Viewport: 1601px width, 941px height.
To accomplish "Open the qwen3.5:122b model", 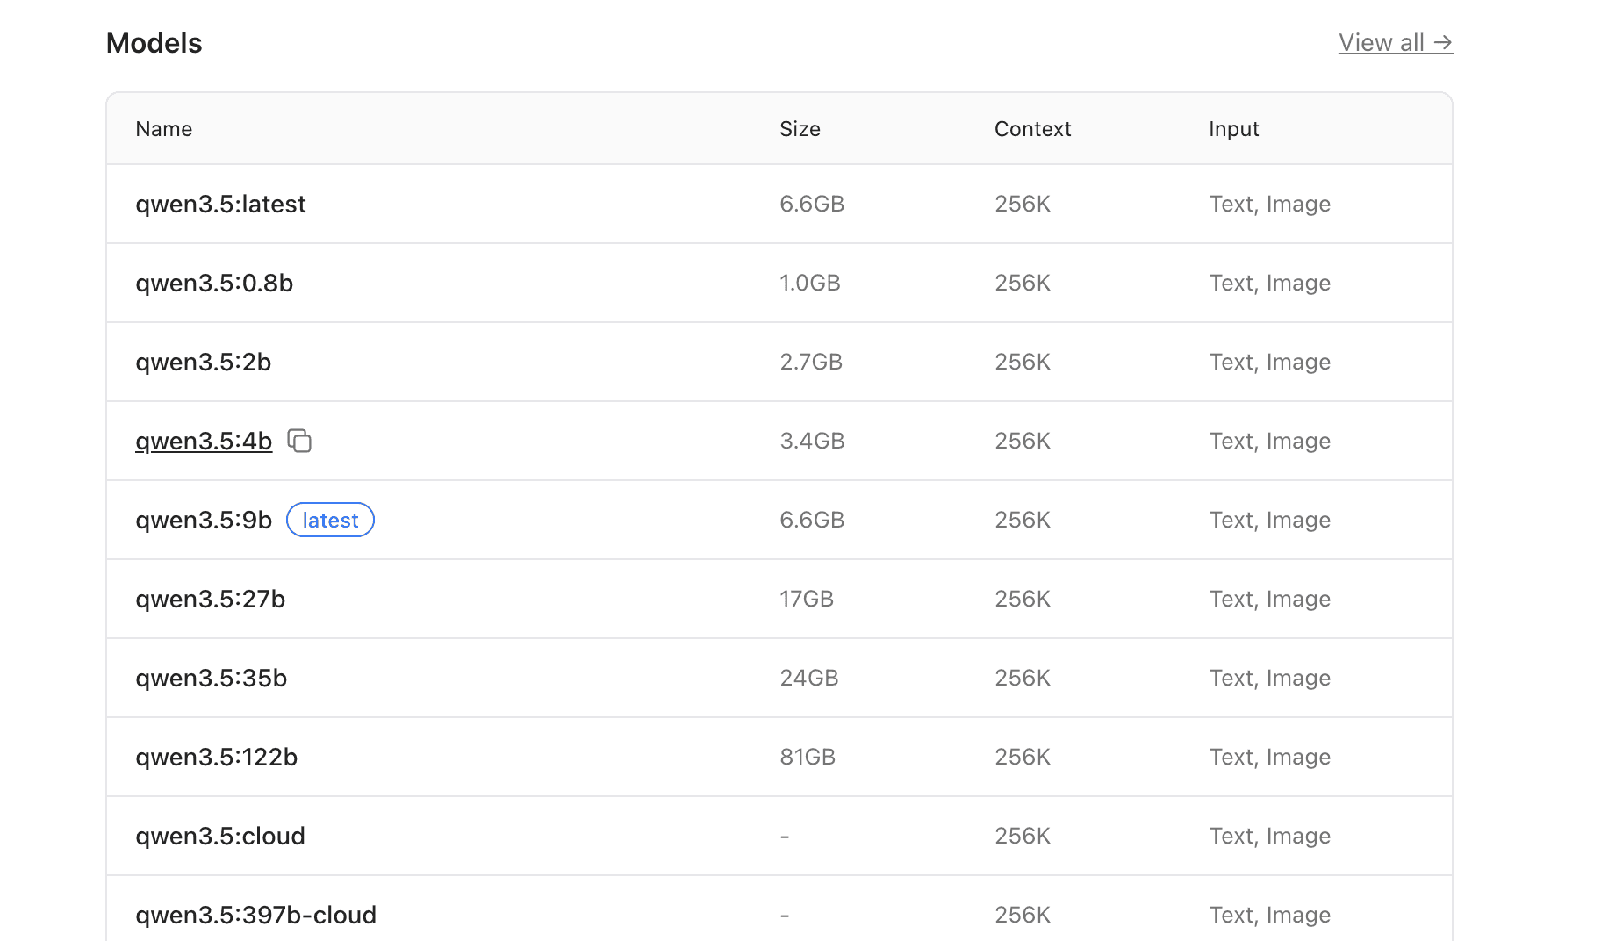I will tap(217, 757).
